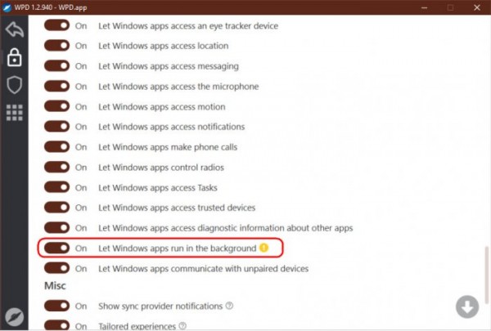Click 'Show sync provider notifications' label
The height and width of the screenshot is (331, 491).
pos(160,306)
